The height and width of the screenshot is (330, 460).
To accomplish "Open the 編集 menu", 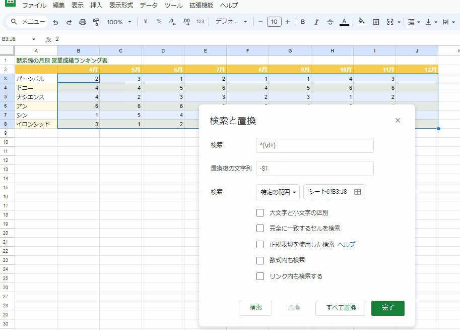I will (58, 5).
